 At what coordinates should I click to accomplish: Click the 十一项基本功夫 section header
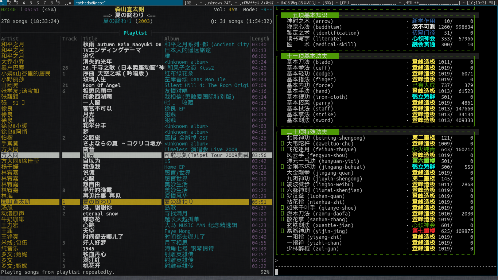pos(310,56)
